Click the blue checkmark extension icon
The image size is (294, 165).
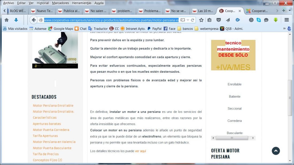238,20
